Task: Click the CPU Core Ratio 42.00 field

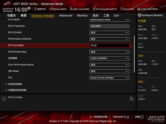Action: (109, 45)
